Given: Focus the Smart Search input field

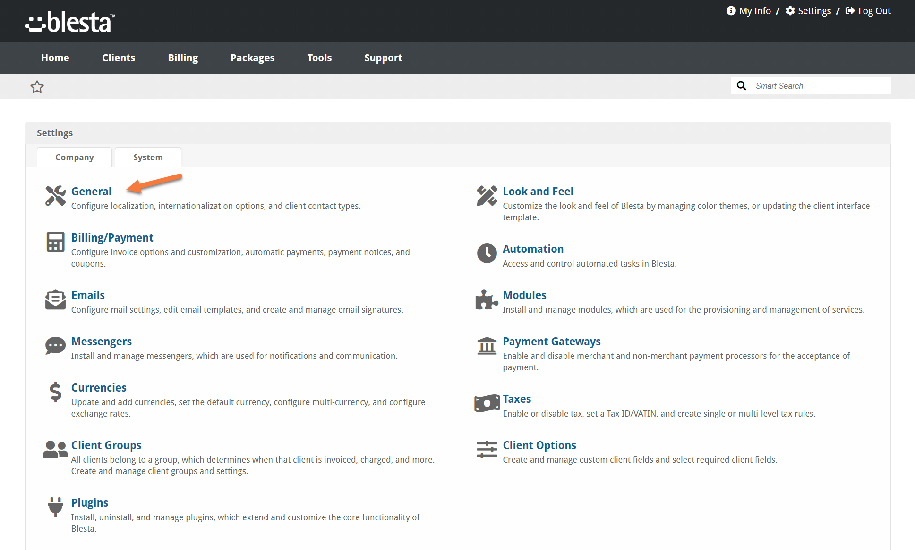Looking at the screenshot, I should [820, 86].
